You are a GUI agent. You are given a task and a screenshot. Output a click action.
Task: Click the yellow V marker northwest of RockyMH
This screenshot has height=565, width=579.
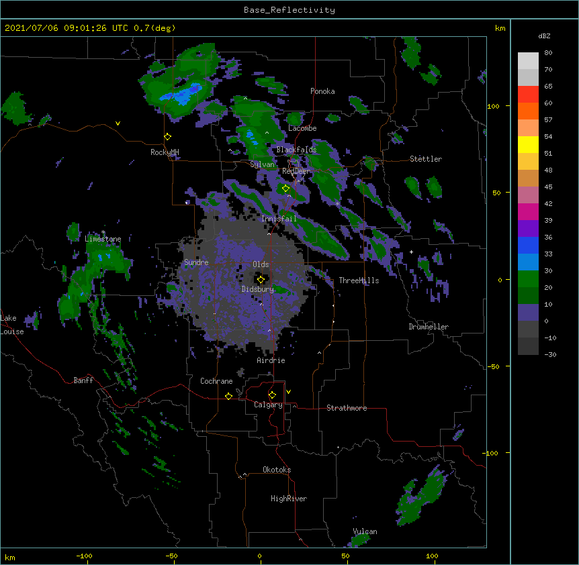tap(118, 123)
